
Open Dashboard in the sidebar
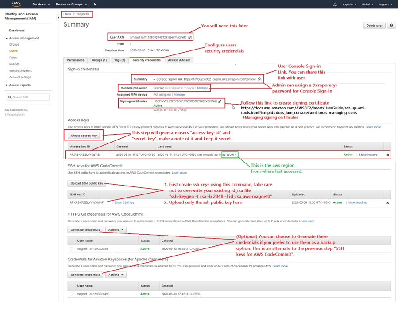17,31
